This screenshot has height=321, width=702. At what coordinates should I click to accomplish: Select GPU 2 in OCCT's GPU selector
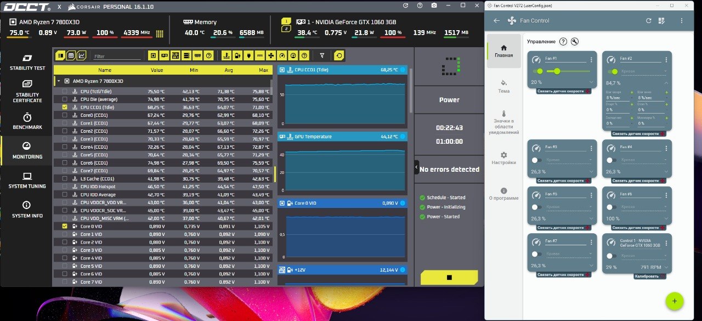[286, 29]
